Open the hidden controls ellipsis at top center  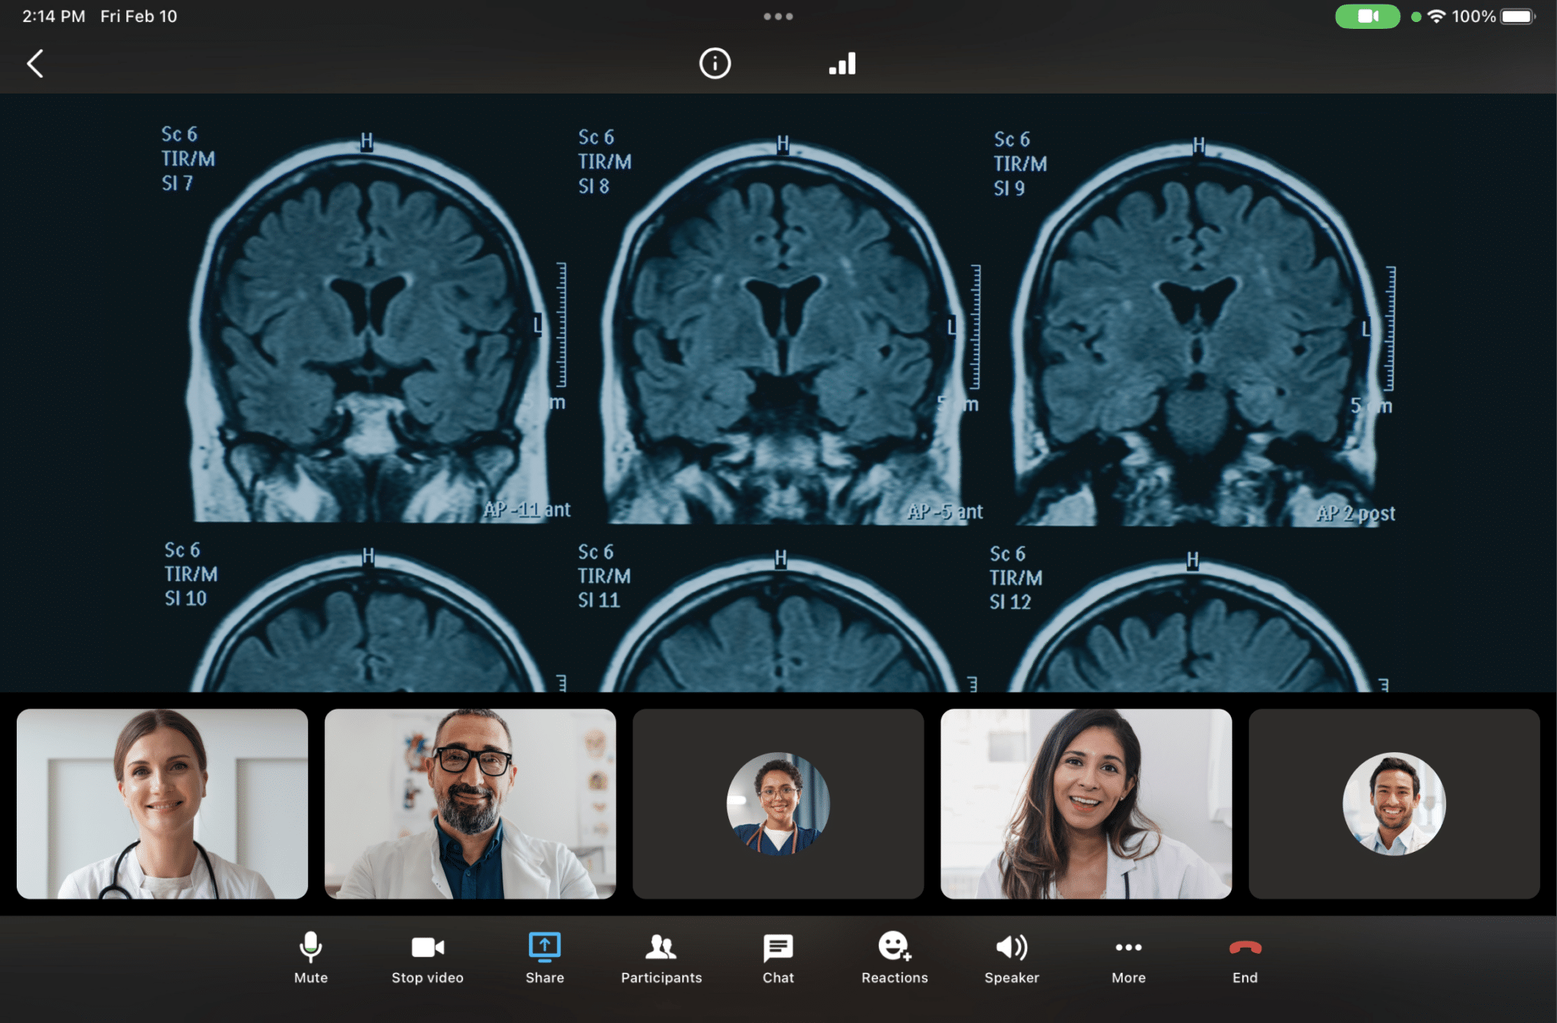pyautogui.click(x=778, y=15)
